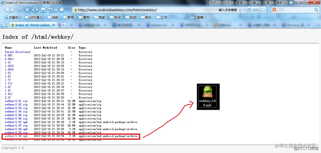The height and width of the screenshot is (153, 321).
Task: Open the 1.9/ directory link
Action: click(8, 90)
